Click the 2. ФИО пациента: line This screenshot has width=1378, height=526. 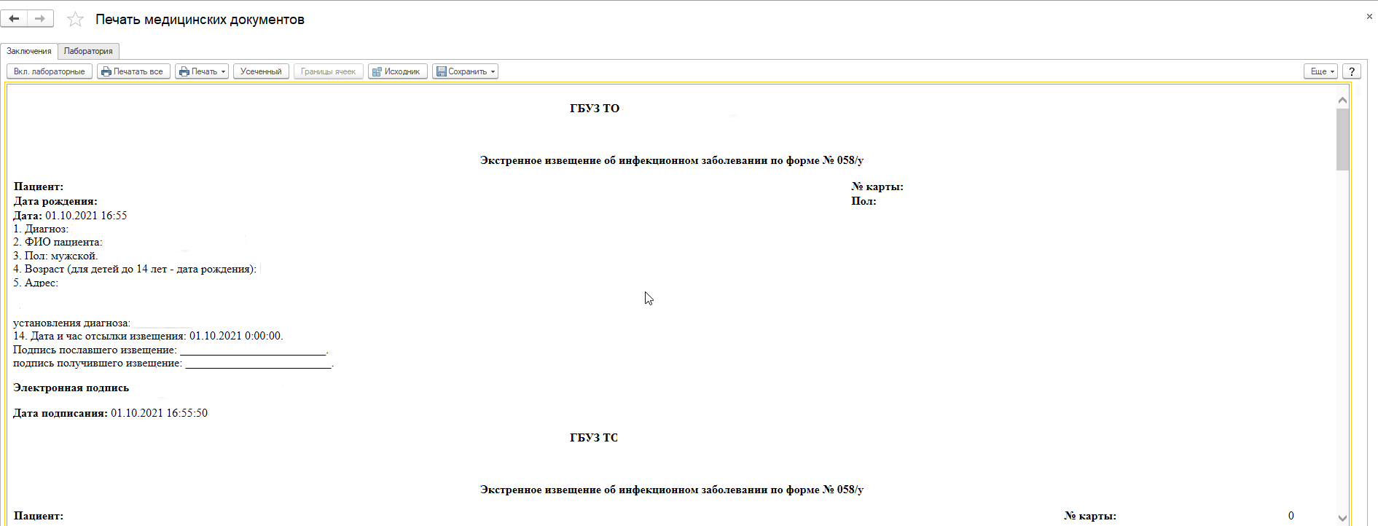coord(58,242)
